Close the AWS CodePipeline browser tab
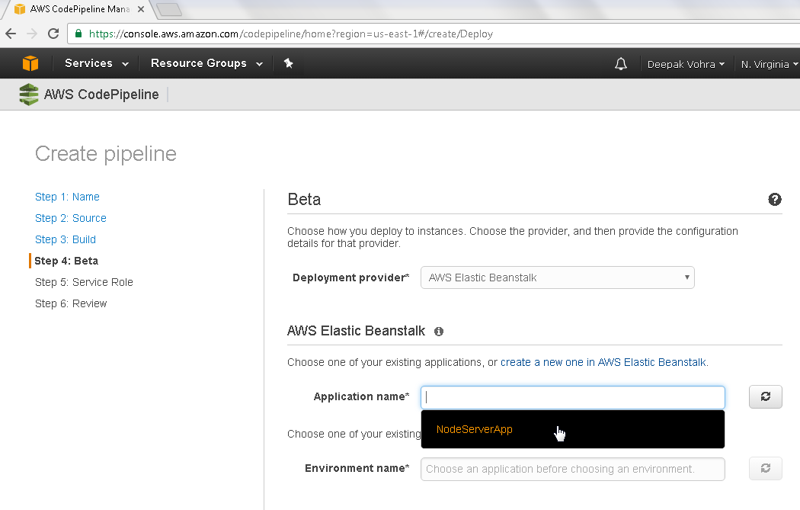800x510 pixels. point(141,9)
